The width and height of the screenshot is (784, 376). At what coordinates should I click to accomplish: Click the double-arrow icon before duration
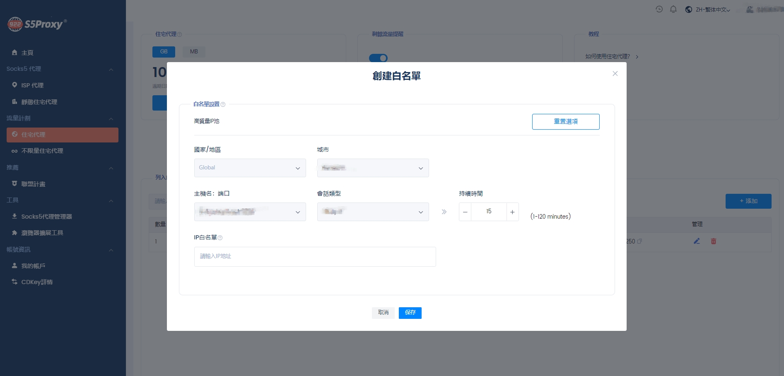tap(444, 212)
